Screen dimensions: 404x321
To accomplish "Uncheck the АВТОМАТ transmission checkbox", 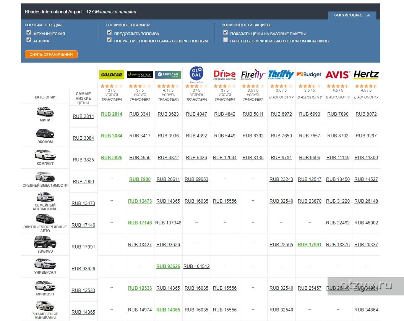I will point(29,40).
